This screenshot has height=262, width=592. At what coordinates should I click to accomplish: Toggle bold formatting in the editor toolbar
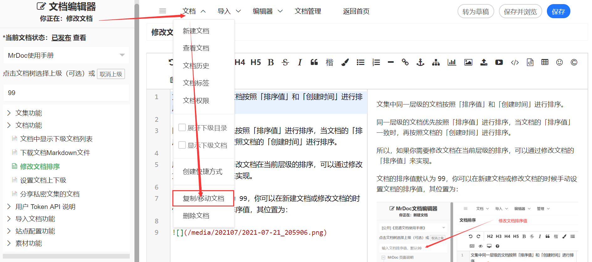tap(271, 62)
